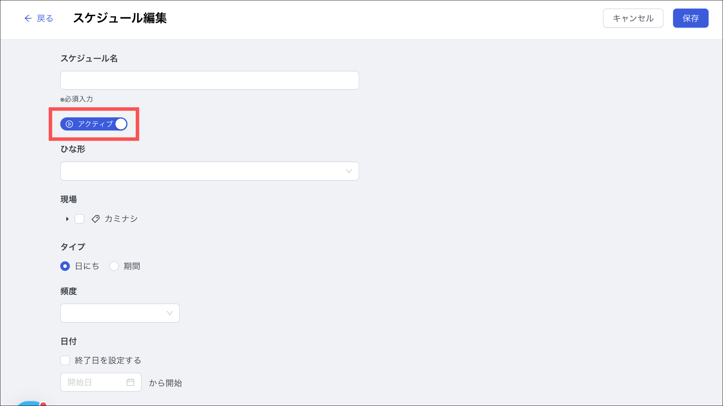The width and height of the screenshot is (723, 406).
Task: Enable 終了日を設定する checkbox
Action: [65, 360]
